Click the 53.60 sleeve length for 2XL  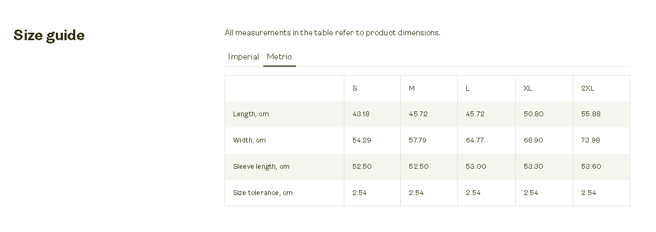[x=591, y=167]
